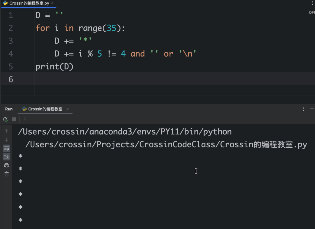Hide the Run tool window
This screenshot has width=315, height=229.
(x=312, y=109)
